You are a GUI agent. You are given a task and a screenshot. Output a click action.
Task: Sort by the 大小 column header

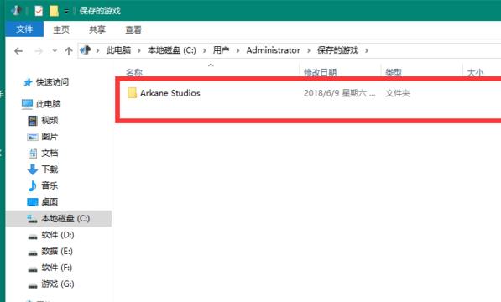(x=475, y=72)
